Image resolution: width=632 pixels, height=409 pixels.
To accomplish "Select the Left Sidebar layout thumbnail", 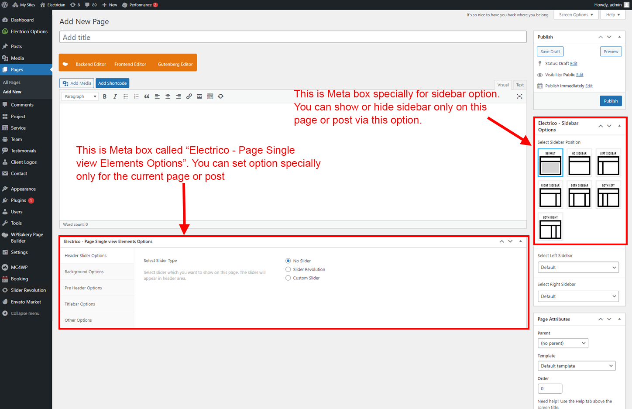I will coord(608,163).
